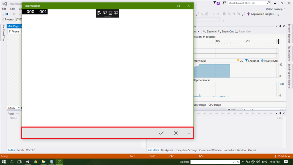Click the Navigate Forward arrow icon
The image size is (293, 165).
coord(14,14)
